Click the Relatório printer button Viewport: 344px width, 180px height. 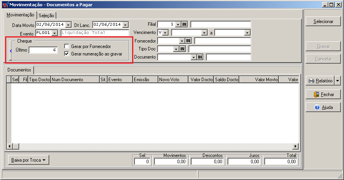click(x=320, y=81)
